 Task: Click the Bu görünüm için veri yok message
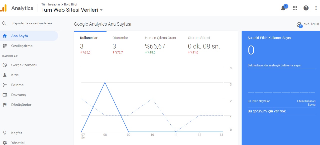click(x=267, y=111)
